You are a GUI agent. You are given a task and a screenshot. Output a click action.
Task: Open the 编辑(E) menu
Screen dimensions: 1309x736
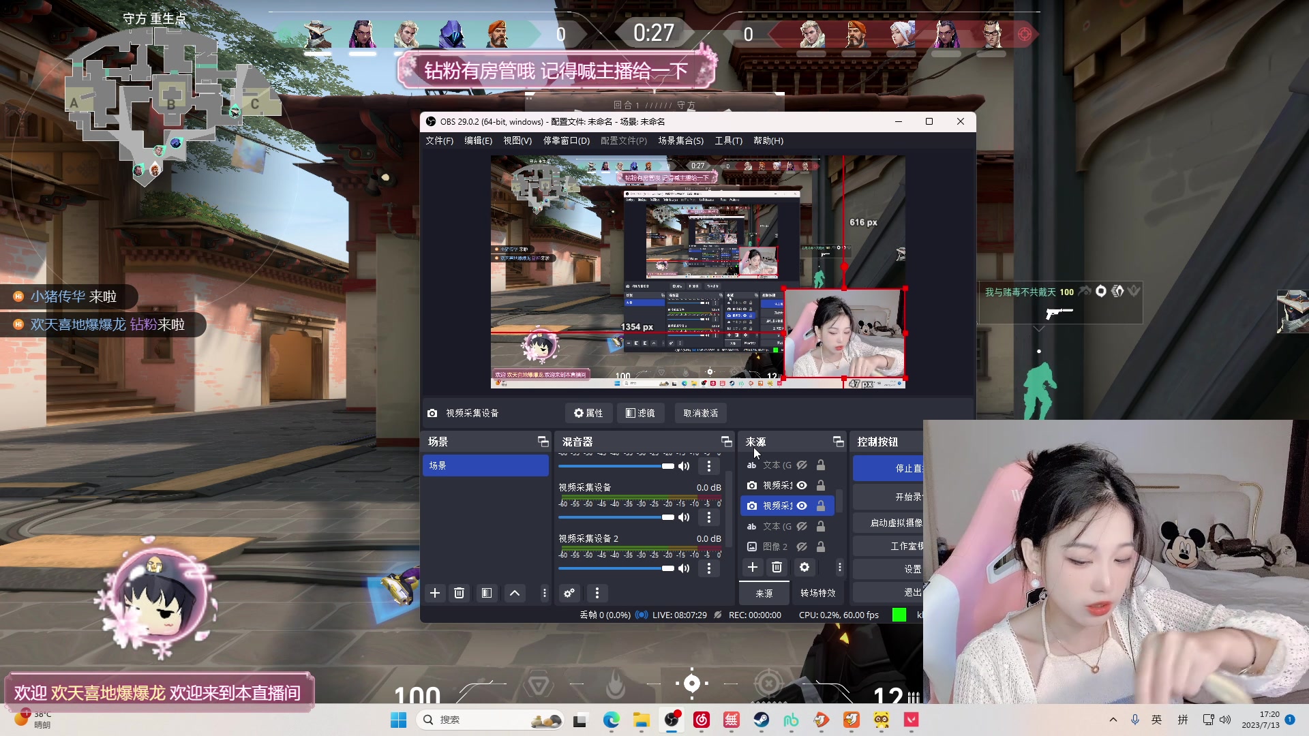click(x=478, y=140)
